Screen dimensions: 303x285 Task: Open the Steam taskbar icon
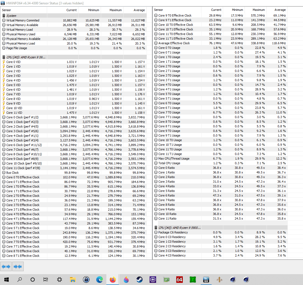click(139, 279)
